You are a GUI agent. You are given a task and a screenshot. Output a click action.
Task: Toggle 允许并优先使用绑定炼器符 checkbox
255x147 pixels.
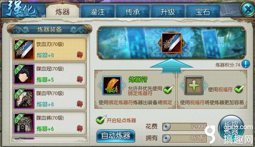tap(168, 89)
